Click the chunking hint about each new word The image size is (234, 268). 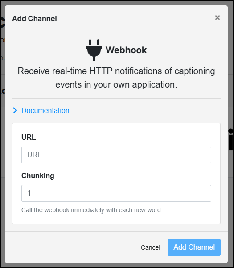point(92,210)
